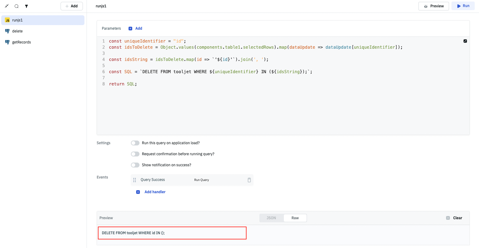Click the runjs1 query name field
479x248 pixels.
click(101, 6)
